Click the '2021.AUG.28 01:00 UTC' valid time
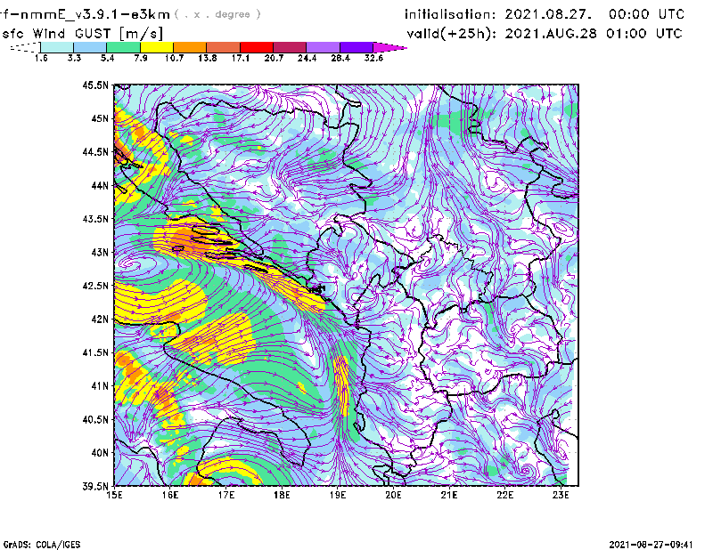The height and width of the screenshot is (550, 713). [x=594, y=34]
